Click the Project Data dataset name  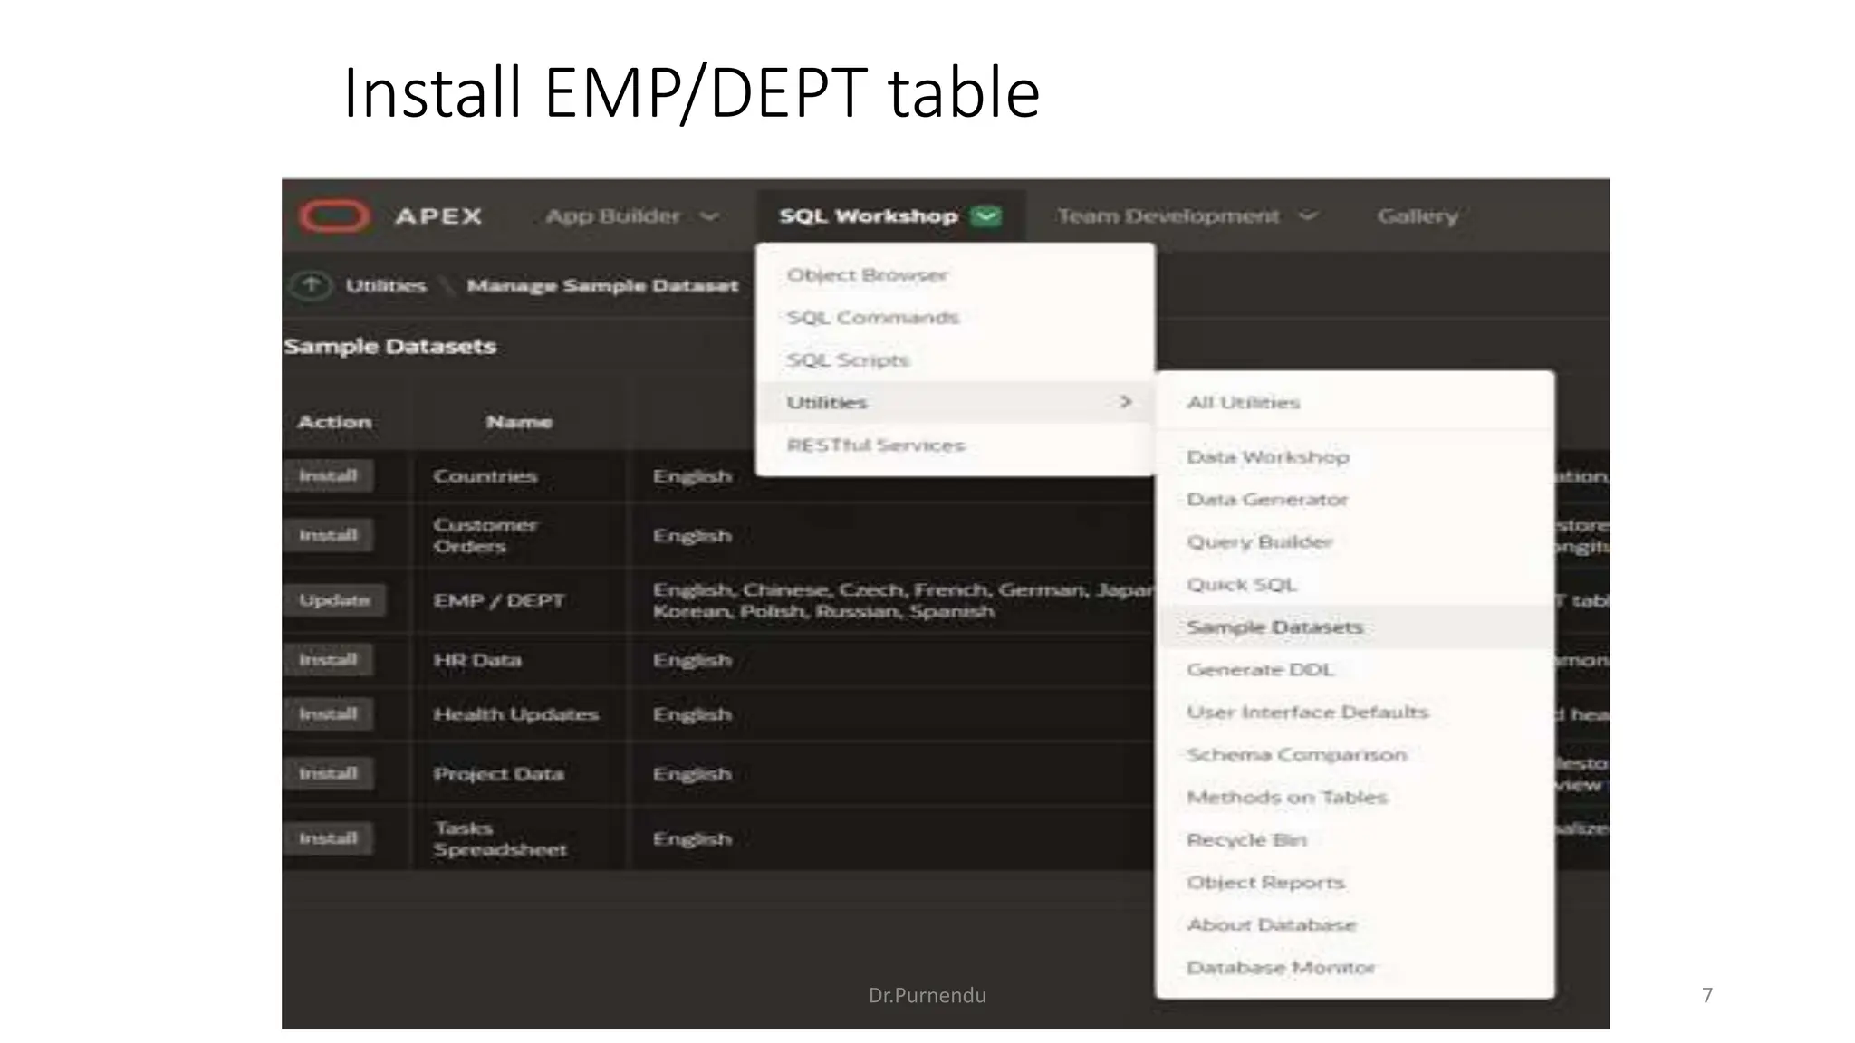pos(497,774)
